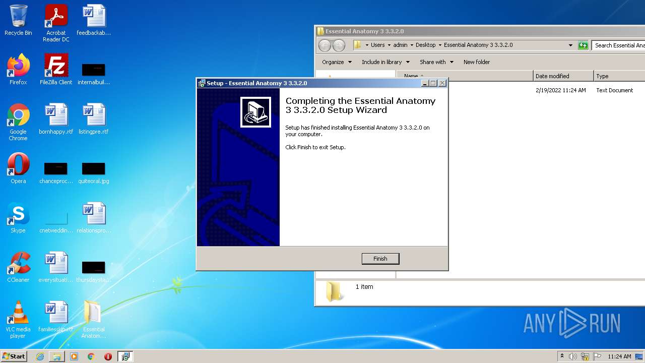The image size is (645, 363).
Task: Close the Setup wizard window
Action: pyautogui.click(x=442, y=83)
